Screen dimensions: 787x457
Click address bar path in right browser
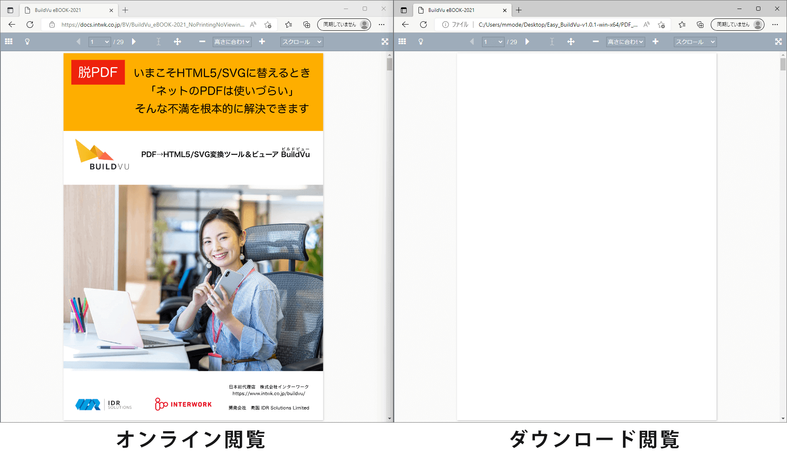558,25
